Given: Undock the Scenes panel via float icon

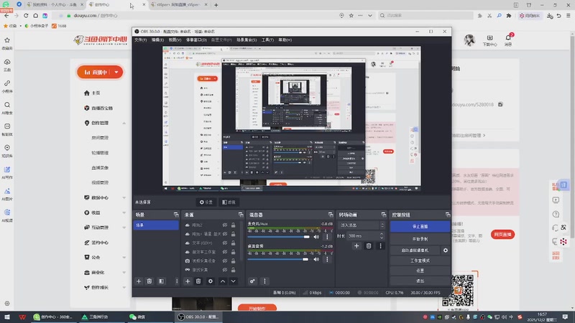Looking at the screenshot, I should tap(176, 215).
